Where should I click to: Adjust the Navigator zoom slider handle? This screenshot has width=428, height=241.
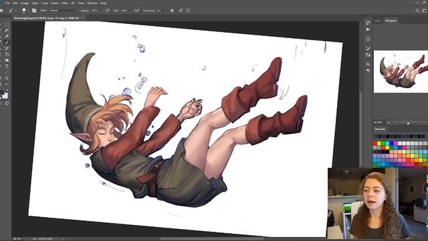[408, 123]
